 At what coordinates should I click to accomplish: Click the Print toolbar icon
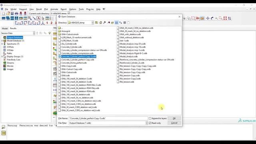16,14
